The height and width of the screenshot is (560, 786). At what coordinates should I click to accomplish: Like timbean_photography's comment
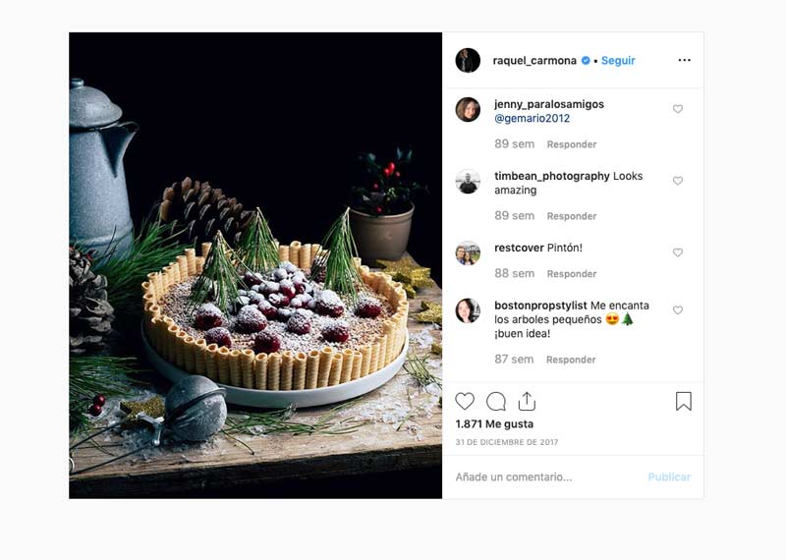click(x=678, y=181)
